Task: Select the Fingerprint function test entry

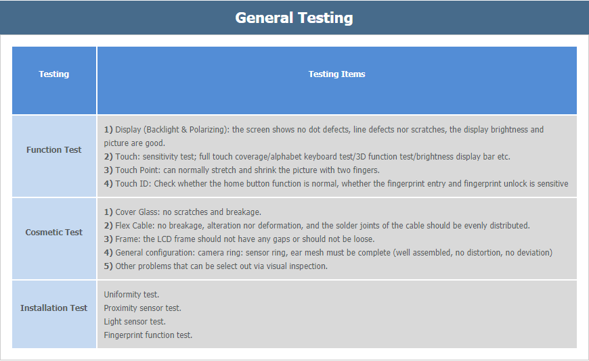Action: [148, 335]
